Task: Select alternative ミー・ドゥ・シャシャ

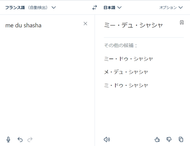Action: [128, 59]
